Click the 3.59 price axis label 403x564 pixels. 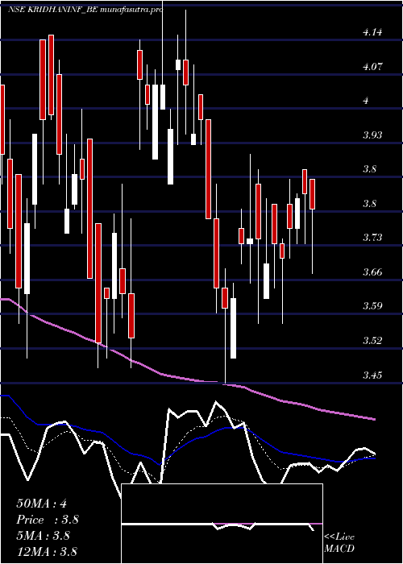coord(372,305)
